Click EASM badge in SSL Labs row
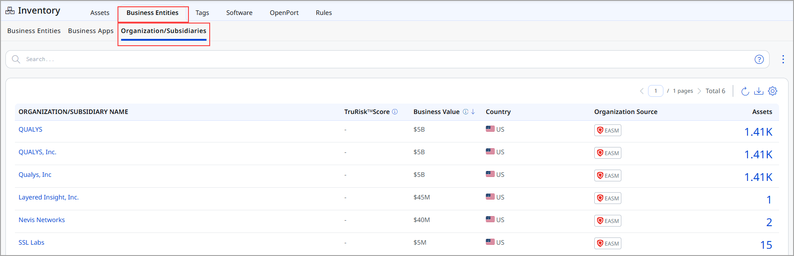This screenshot has width=794, height=256. (x=607, y=243)
